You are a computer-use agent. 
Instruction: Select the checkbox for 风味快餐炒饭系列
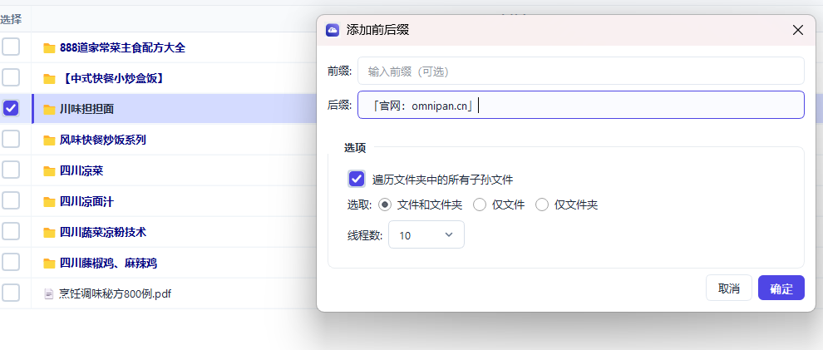point(11,139)
